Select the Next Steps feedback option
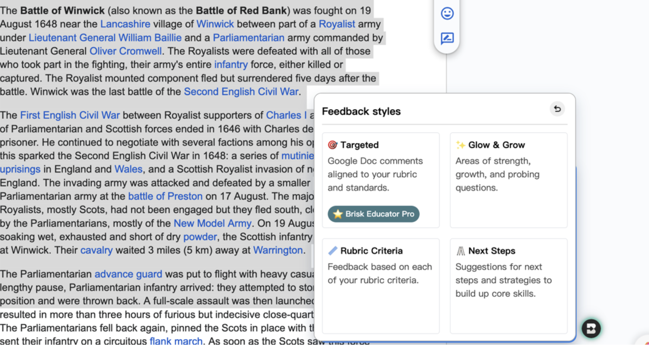The height and width of the screenshot is (345, 649). pyautogui.click(x=509, y=286)
